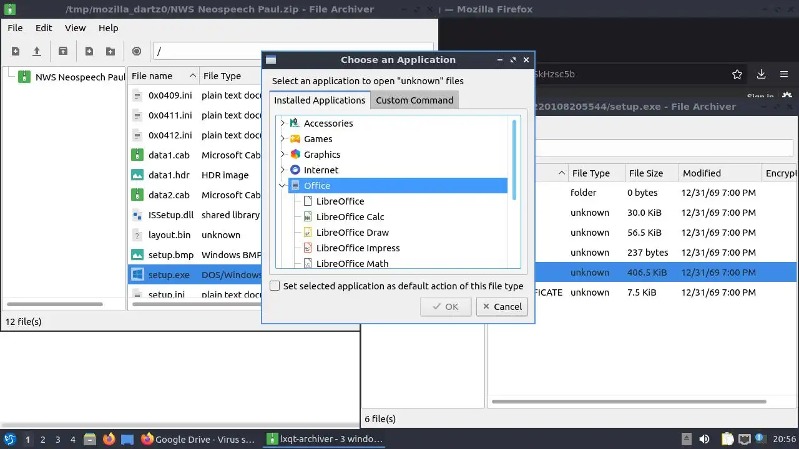This screenshot has height=449, width=799.
Task: Click the File Size header in the back archiver window
Action: (x=650, y=173)
